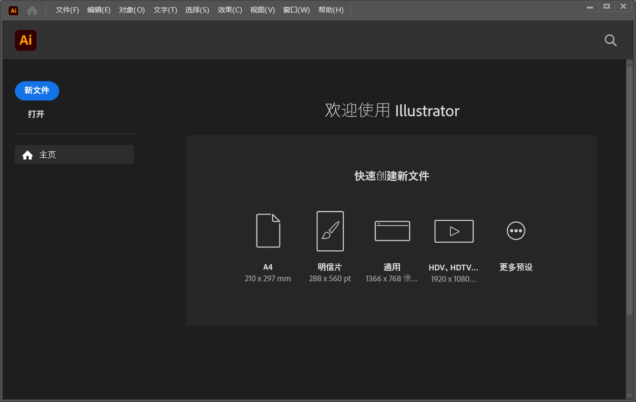Click the scrollbar up arrow

click(x=629, y=62)
